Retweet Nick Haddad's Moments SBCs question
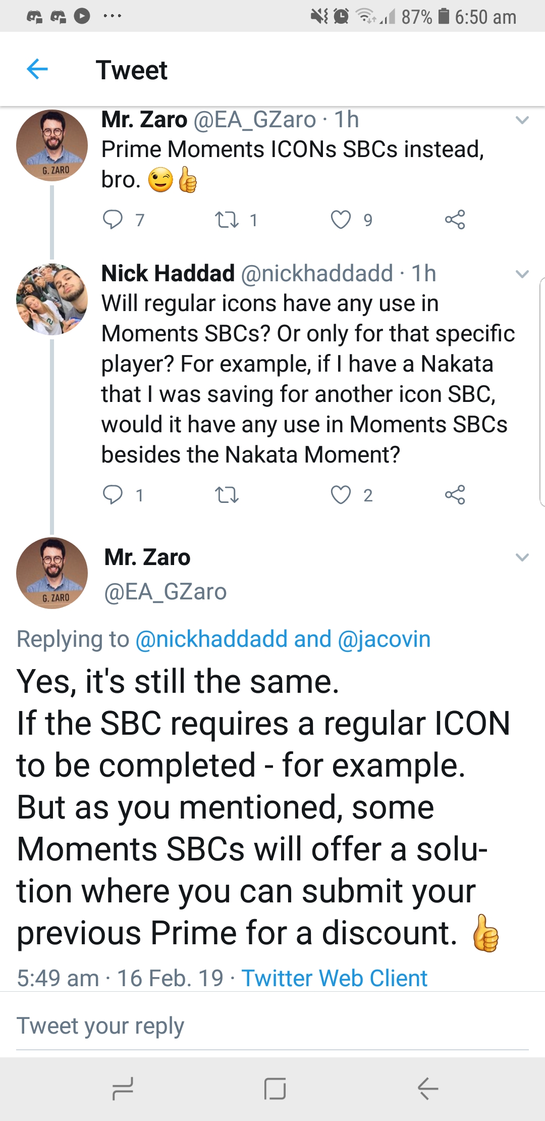This screenshot has width=545, height=1121. point(227,495)
